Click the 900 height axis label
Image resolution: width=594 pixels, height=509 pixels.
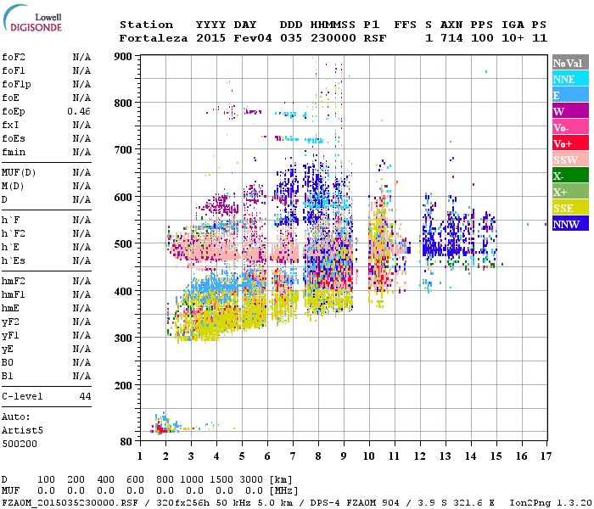(123, 57)
